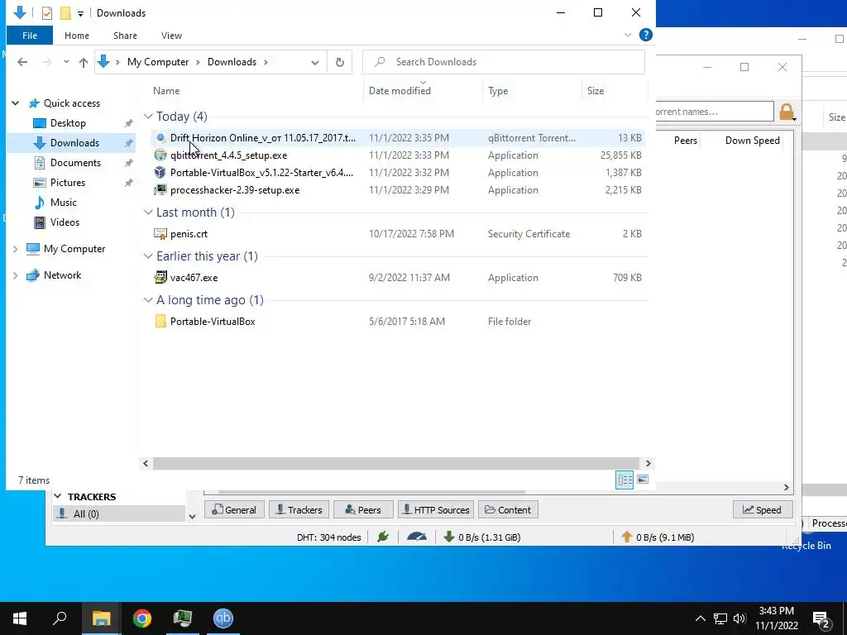The width and height of the screenshot is (847, 635).
Task: Sort qBittorrent list by Down Speed
Action: pos(752,141)
